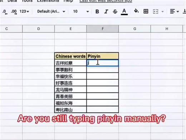
Task: Select the cell containing 龙马精神
Action: pyautogui.click(x=70, y=89)
